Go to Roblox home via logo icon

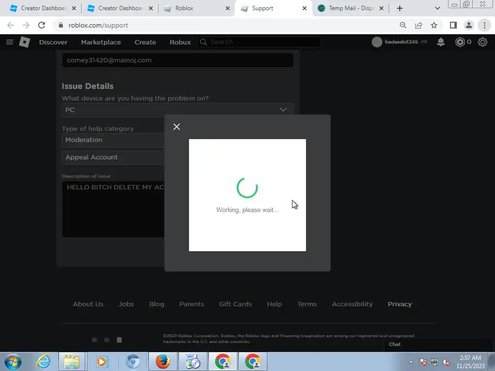click(x=25, y=42)
